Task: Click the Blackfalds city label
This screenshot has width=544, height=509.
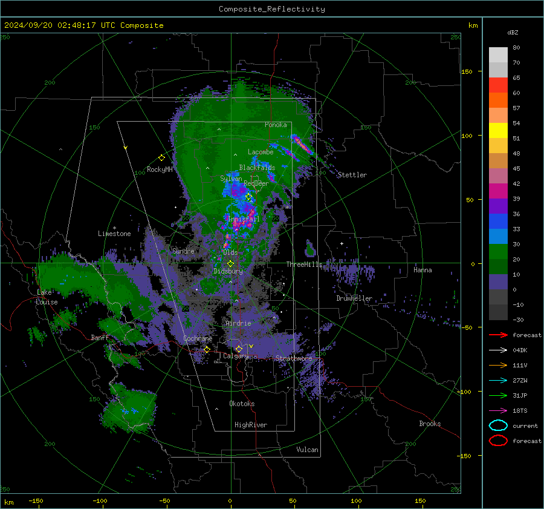Action: pyautogui.click(x=257, y=168)
